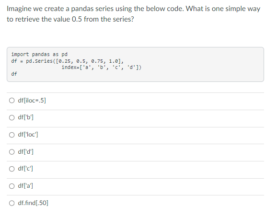The height and width of the screenshot is (217, 265).
Task: Click the 'to retrieve the value 0.5' text
Action: pos(44,19)
